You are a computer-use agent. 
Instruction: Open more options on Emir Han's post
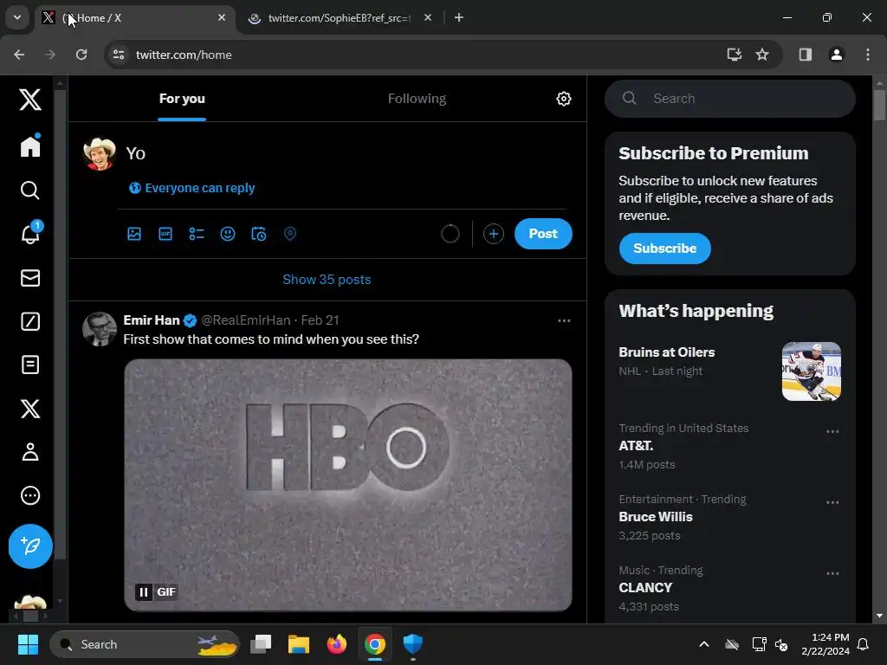[564, 320]
